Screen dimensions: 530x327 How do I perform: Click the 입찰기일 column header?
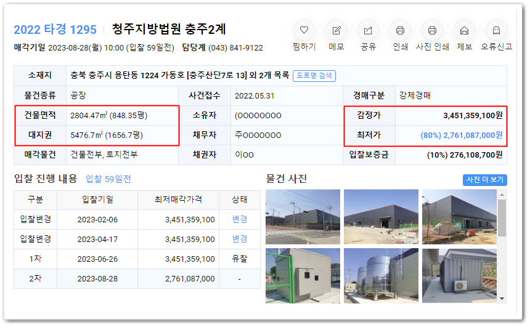pos(97,200)
